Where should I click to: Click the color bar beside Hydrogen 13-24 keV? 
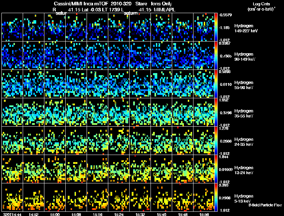coord(216,169)
